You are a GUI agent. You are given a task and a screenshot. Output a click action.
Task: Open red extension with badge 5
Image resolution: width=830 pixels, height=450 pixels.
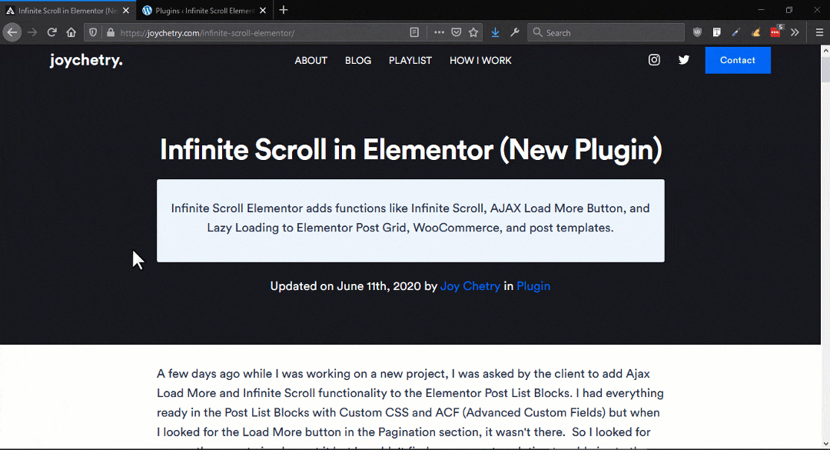point(775,32)
